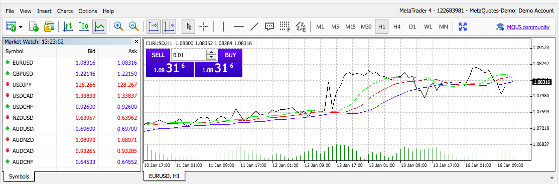Open the Insert menu

pos(44,11)
